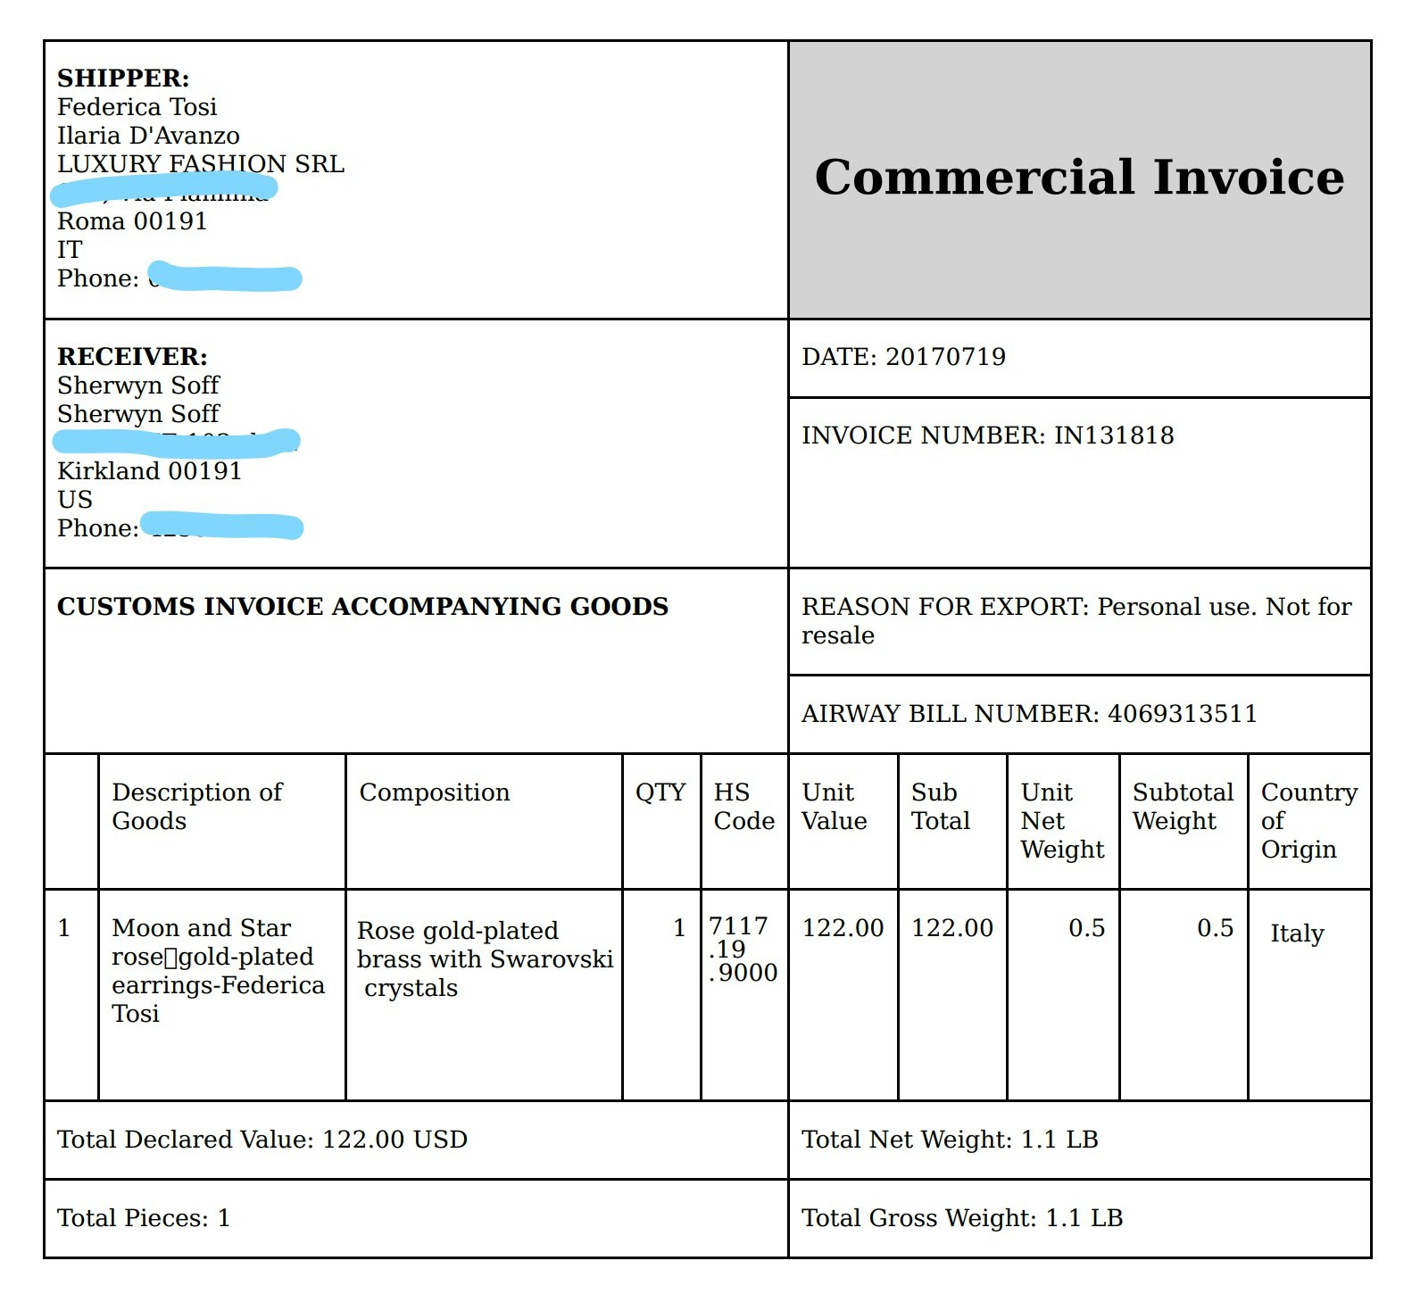Click the Subtotal Weight column header
The image size is (1412, 1294).
[x=1183, y=807]
